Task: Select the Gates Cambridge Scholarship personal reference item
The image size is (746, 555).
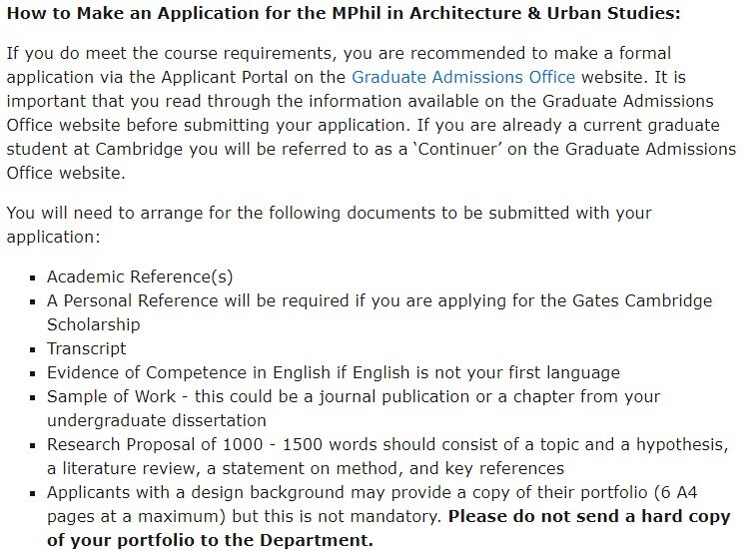Action: [x=379, y=312]
